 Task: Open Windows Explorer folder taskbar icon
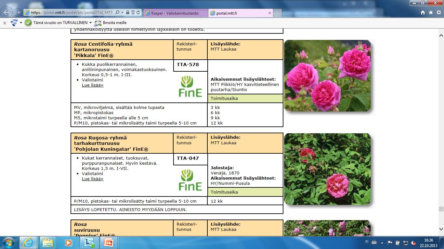[x=48, y=243]
